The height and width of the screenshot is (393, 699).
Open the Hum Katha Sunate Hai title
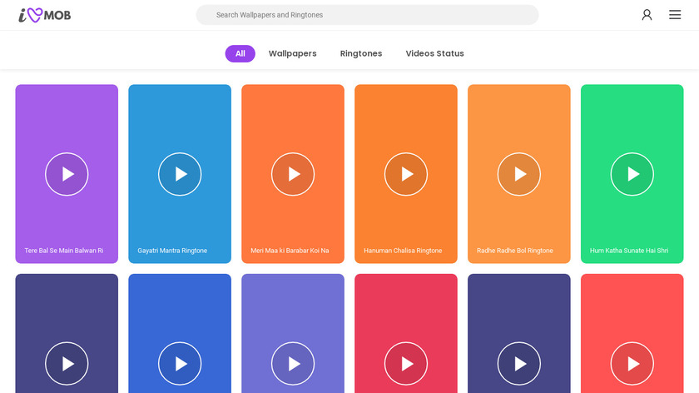629,251
